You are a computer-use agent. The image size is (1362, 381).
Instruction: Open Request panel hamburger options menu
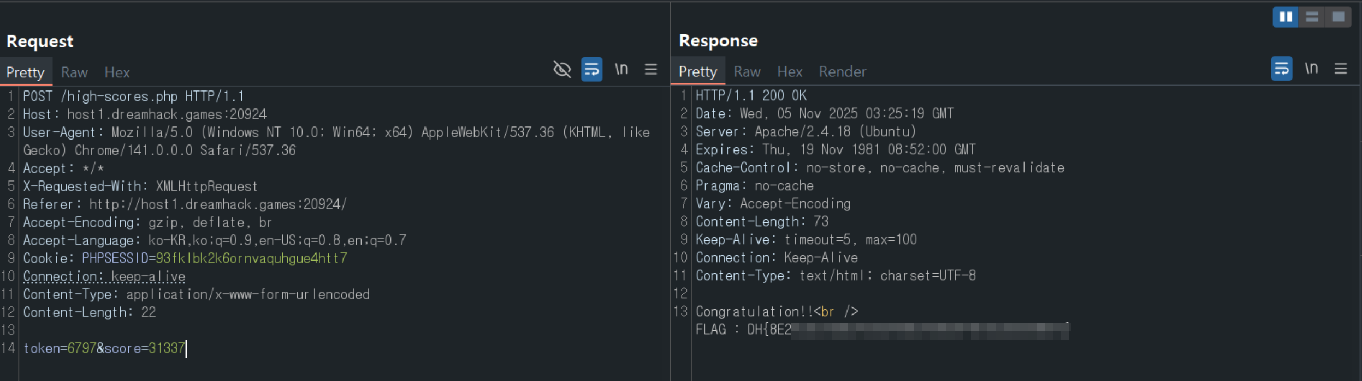pyautogui.click(x=650, y=69)
